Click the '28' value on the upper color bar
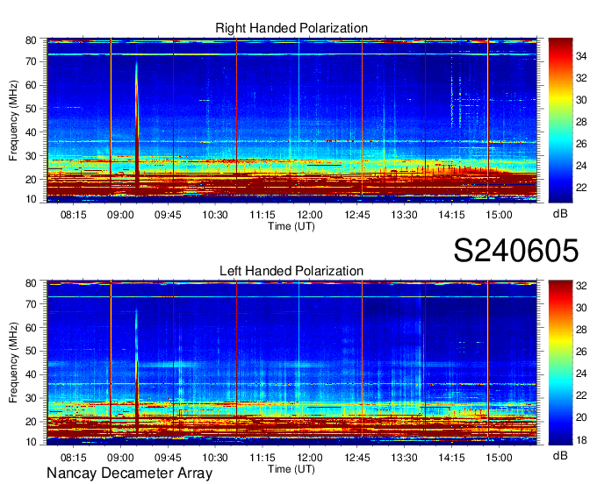The width and height of the screenshot is (597, 484). pyautogui.click(x=581, y=122)
